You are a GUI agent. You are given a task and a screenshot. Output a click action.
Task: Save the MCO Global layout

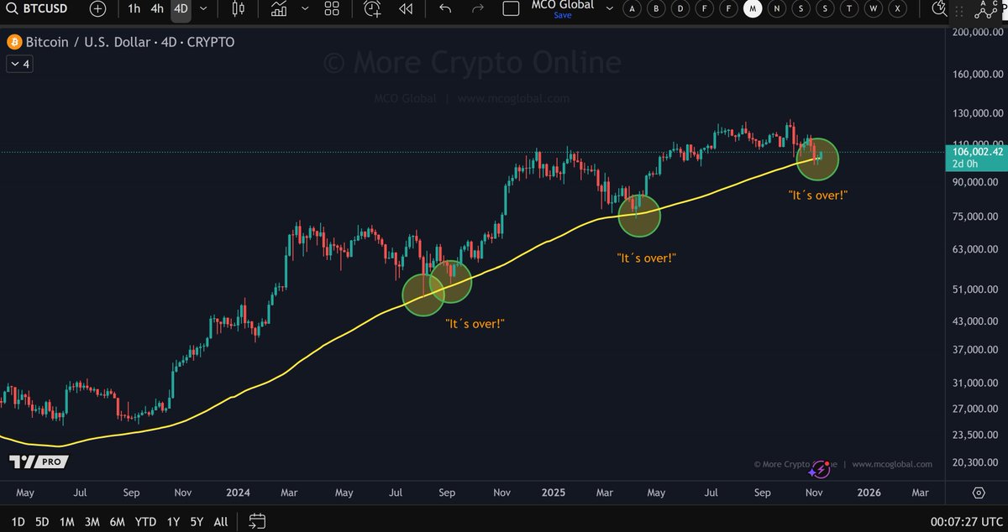562,15
